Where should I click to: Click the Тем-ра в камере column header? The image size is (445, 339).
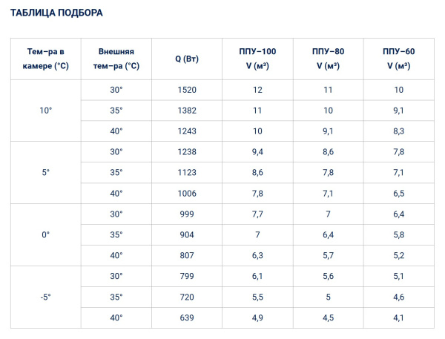[46, 59]
